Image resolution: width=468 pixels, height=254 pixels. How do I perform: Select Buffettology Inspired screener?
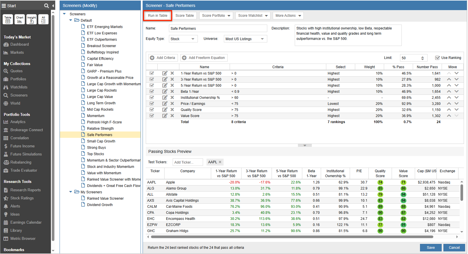[103, 52]
